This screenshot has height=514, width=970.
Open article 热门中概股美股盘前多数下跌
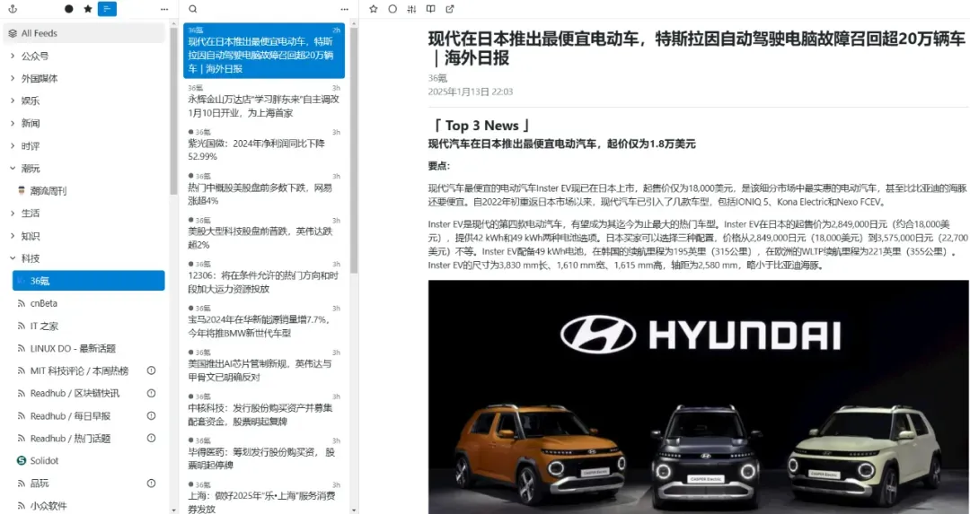(x=264, y=189)
